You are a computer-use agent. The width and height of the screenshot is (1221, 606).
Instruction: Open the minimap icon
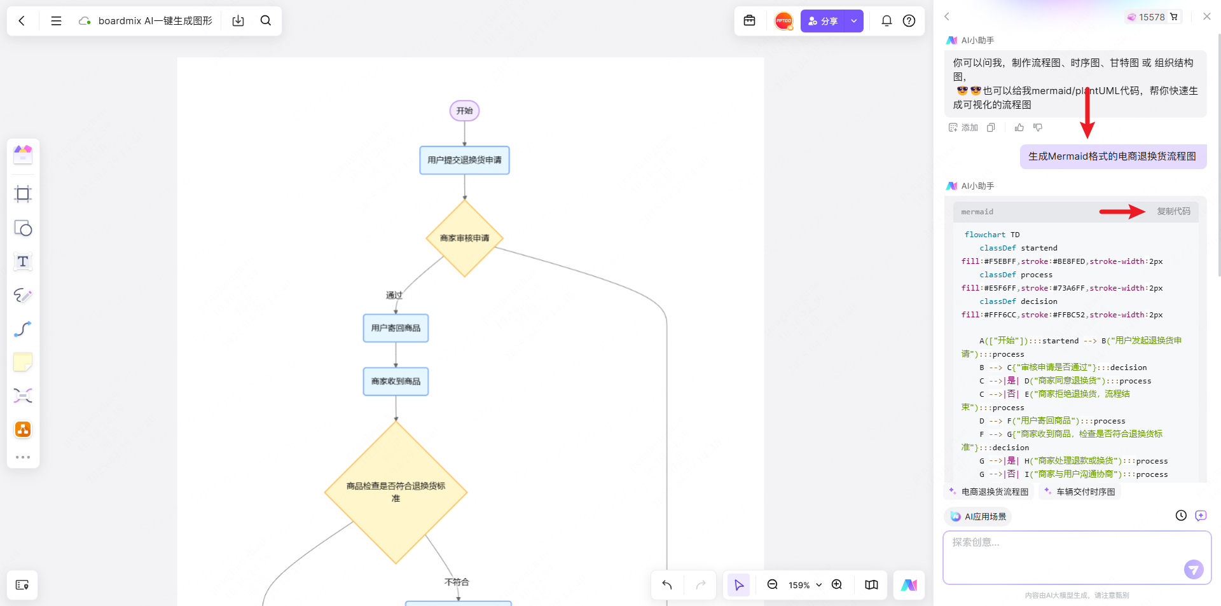[871, 585]
